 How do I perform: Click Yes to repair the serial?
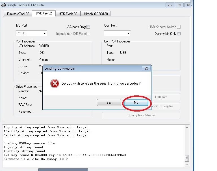pyautogui.click(x=109, y=102)
